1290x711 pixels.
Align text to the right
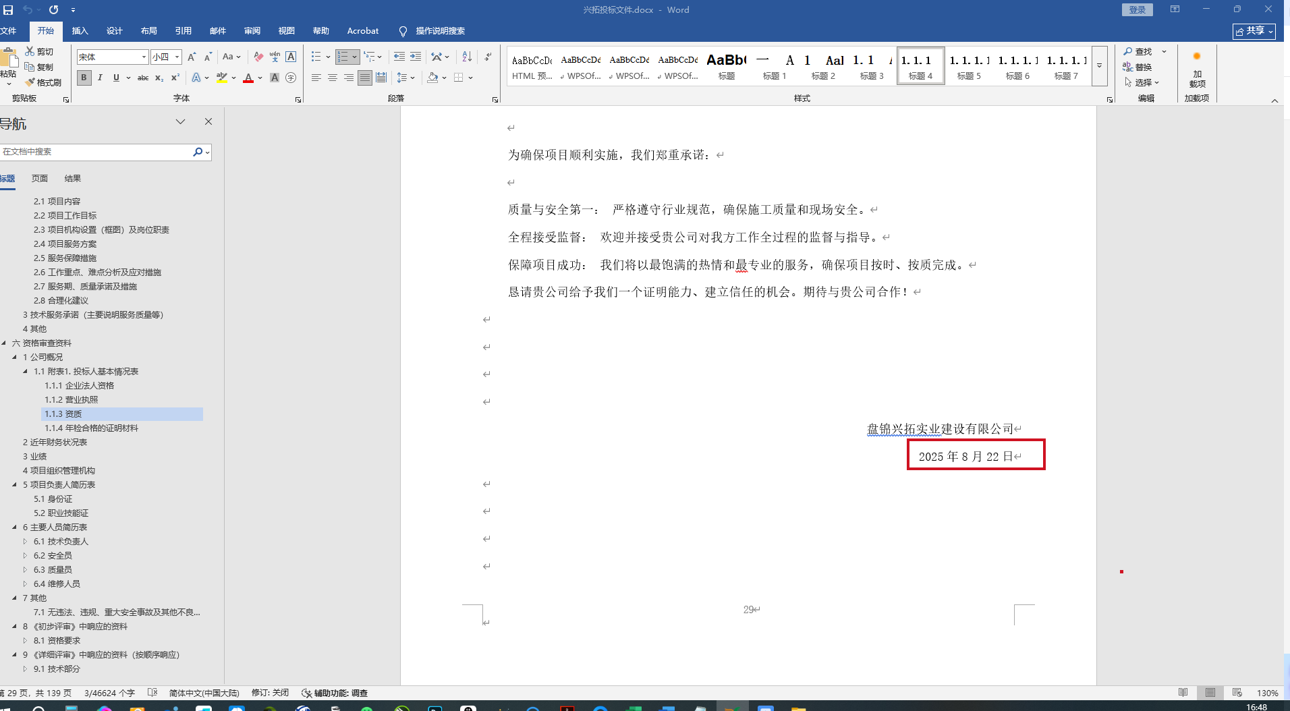click(x=349, y=78)
